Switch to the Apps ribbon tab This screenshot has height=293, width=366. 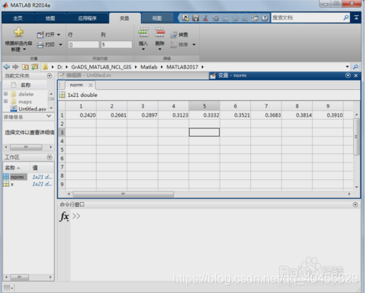(x=87, y=18)
